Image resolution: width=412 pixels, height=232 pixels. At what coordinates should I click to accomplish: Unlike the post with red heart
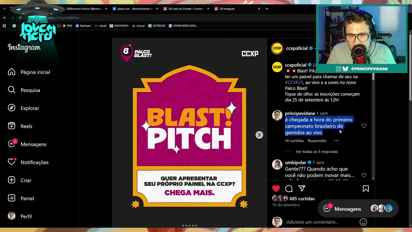[276, 188]
